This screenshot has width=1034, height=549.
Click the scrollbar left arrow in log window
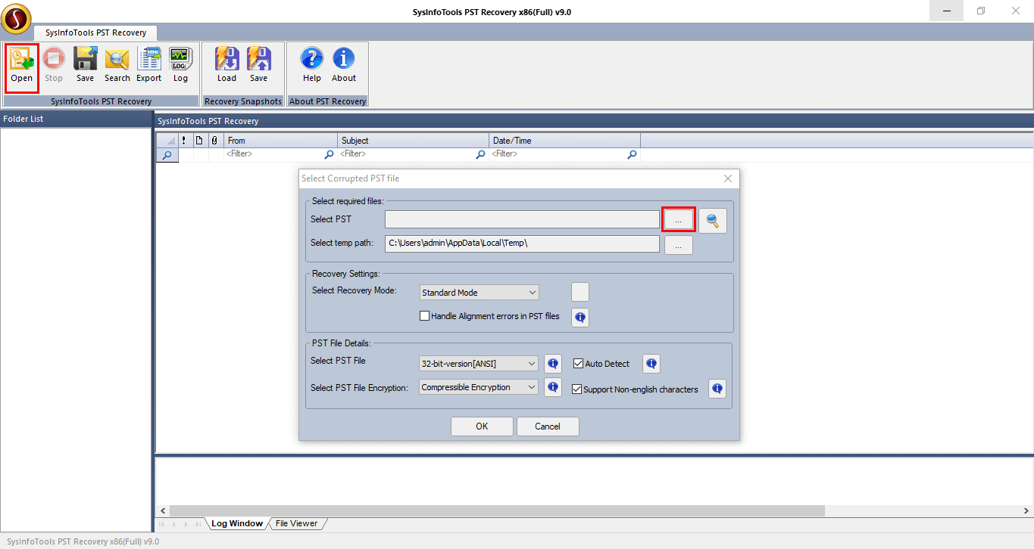coord(162,510)
